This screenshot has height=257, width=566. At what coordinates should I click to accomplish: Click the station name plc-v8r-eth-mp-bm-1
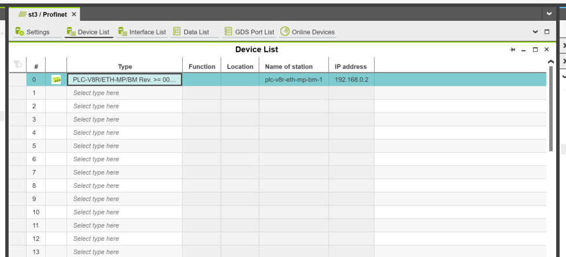(x=293, y=80)
